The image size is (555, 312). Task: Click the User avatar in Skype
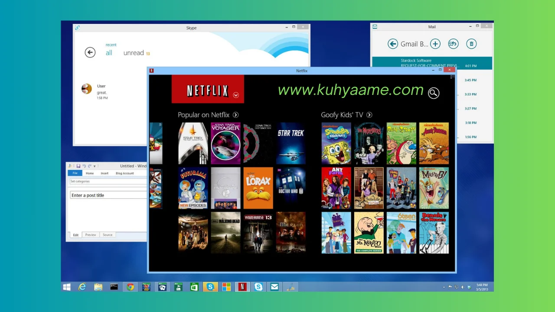[x=87, y=89]
